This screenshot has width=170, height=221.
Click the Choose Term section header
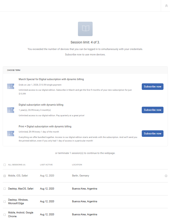(14, 70)
